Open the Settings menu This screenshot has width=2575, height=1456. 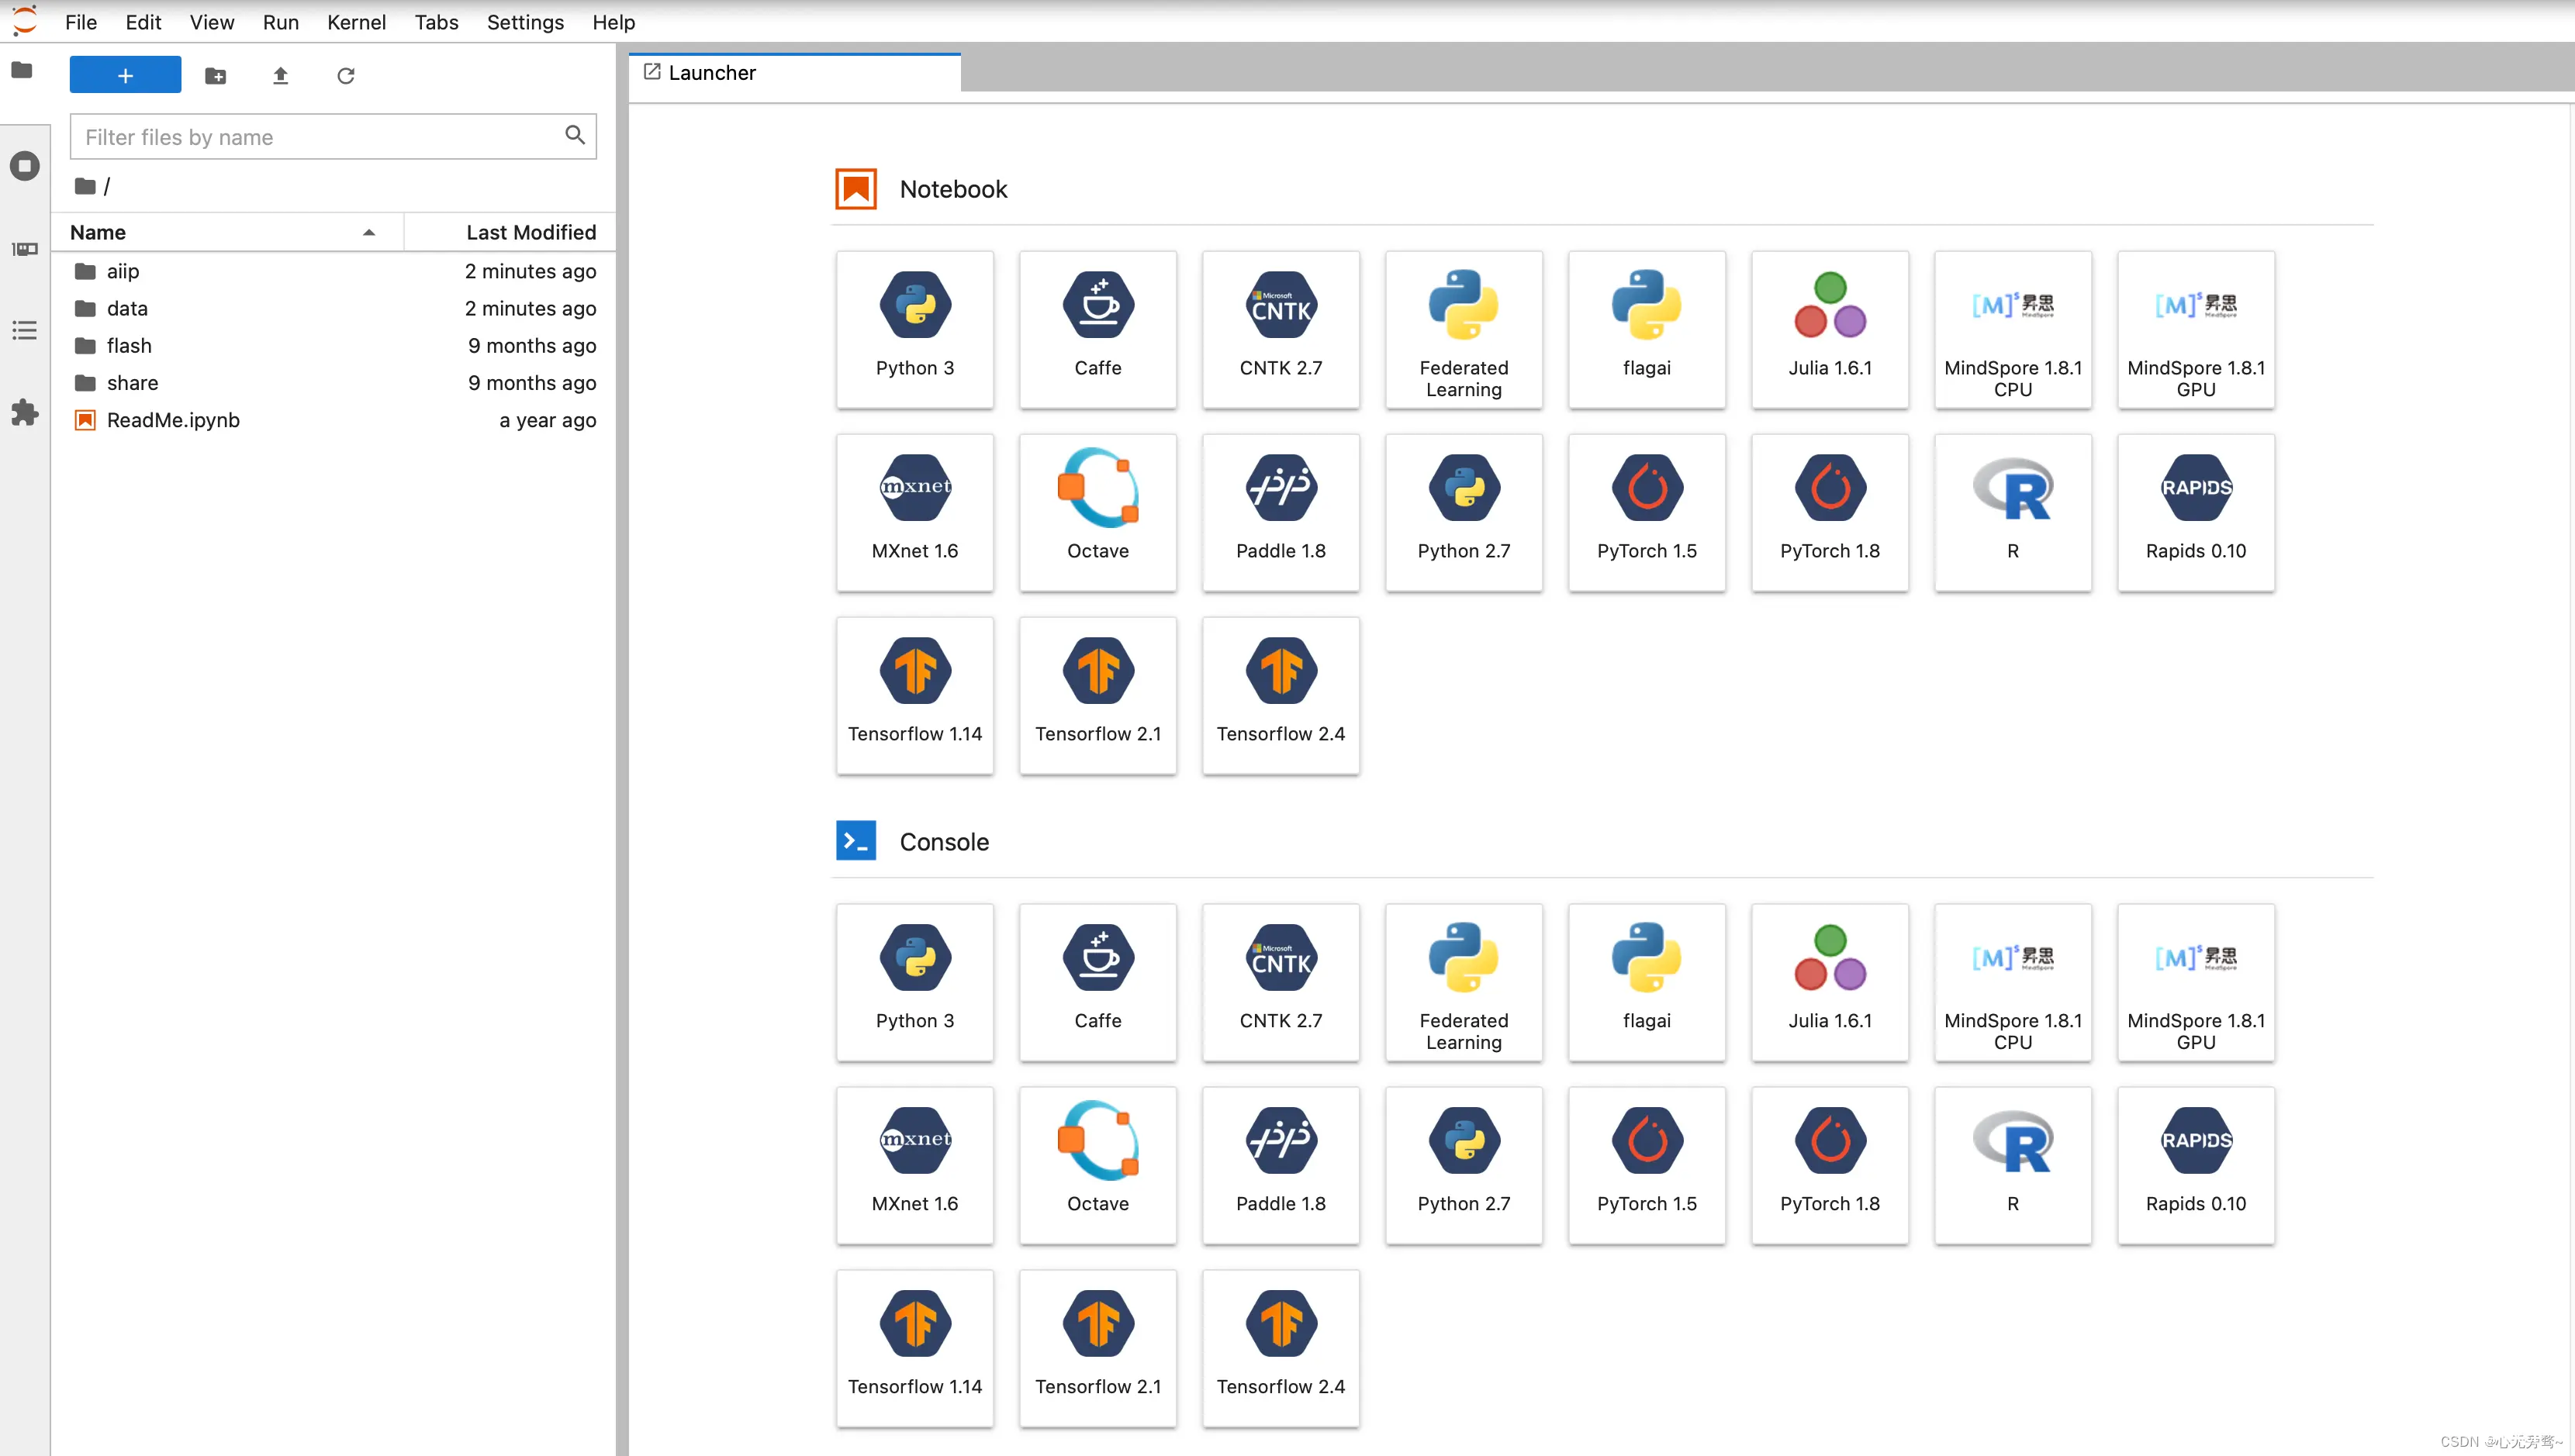[525, 22]
